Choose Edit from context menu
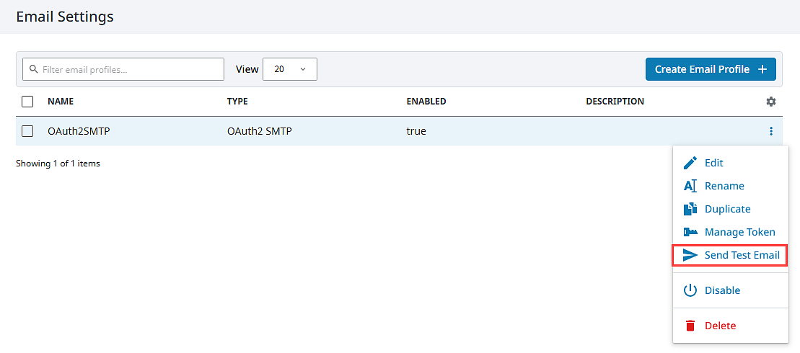Image resolution: width=800 pixels, height=353 pixels. point(729,163)
